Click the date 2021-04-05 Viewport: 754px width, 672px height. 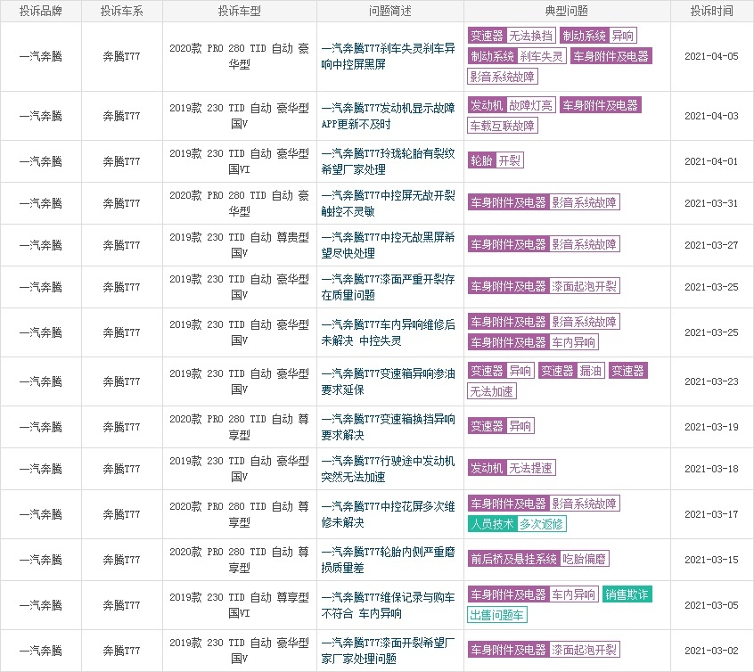[x=712, y=56]
